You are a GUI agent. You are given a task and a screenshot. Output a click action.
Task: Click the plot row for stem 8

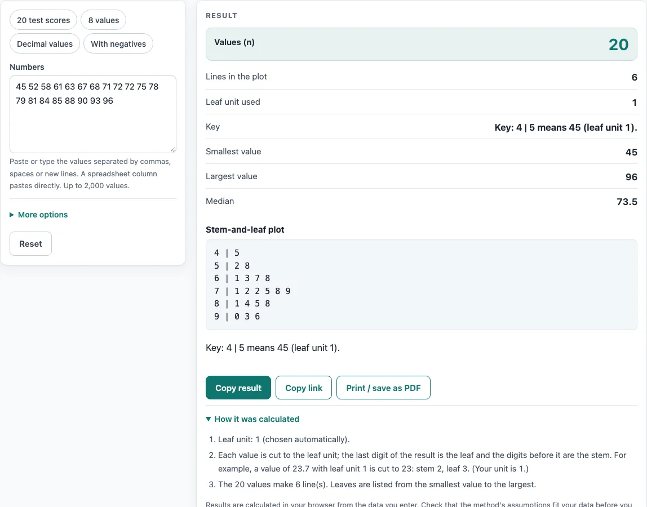(x=242, y=304)
